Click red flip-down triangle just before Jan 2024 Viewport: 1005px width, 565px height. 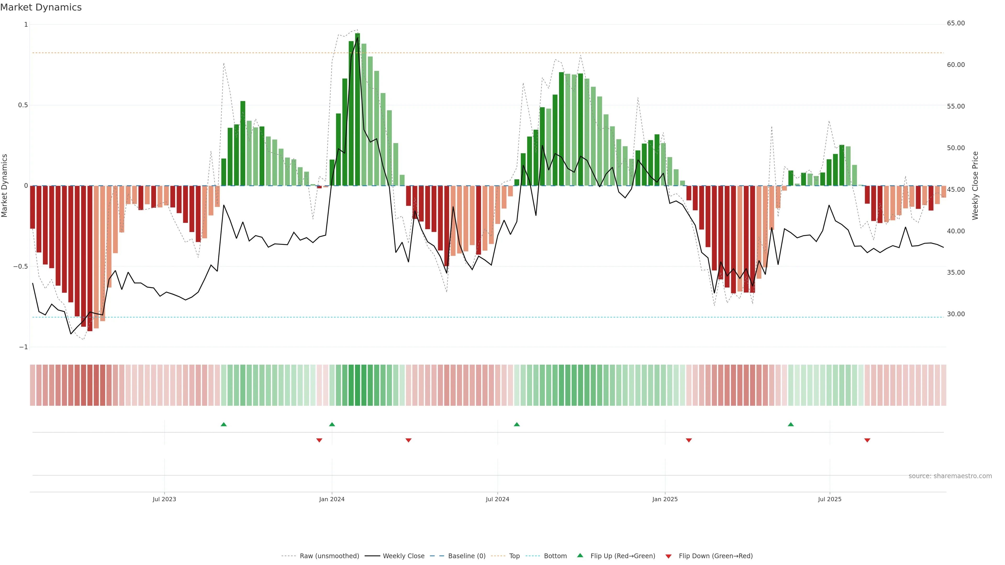click(x=319, y=440)
